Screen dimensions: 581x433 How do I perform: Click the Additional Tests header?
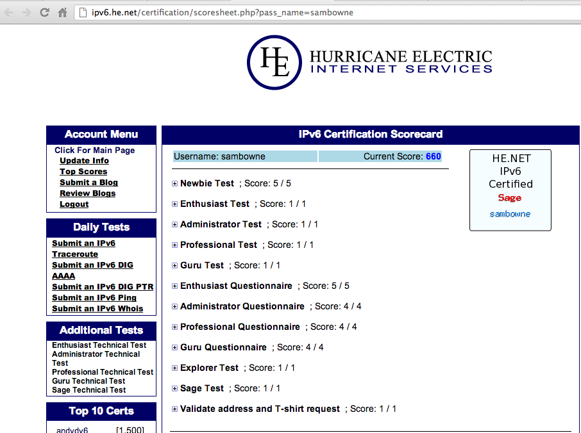[x=101, y=330]
